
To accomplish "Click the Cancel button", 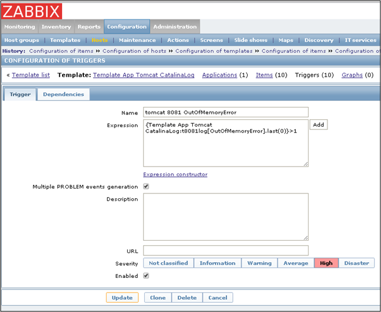I will pyautogui.click(x=218, y=297).
